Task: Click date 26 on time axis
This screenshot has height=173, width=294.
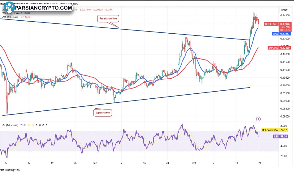Action: click(75, 163)
